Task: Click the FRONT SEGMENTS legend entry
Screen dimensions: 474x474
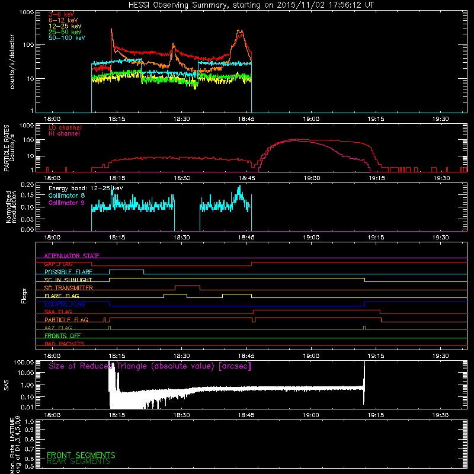Action: [81, 455]
